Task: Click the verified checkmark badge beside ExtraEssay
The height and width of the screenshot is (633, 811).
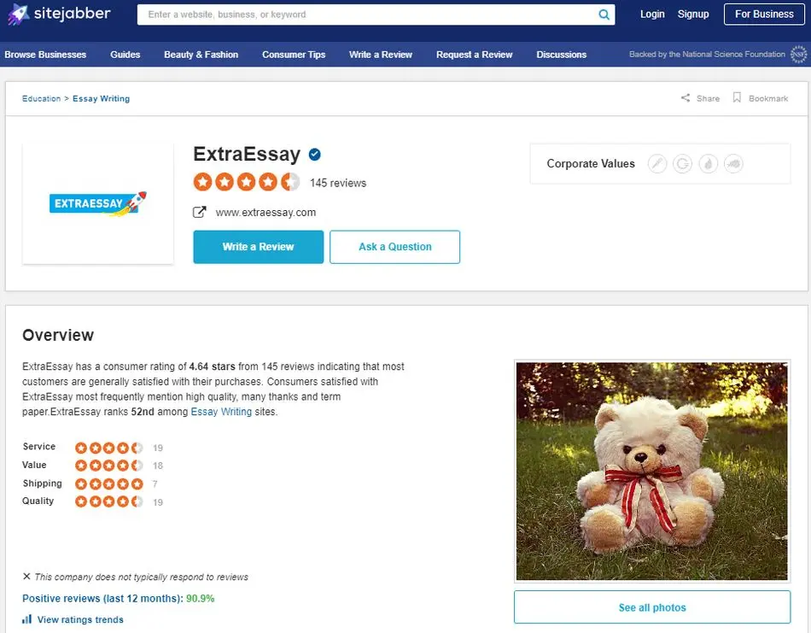Action: coord(314,155)
